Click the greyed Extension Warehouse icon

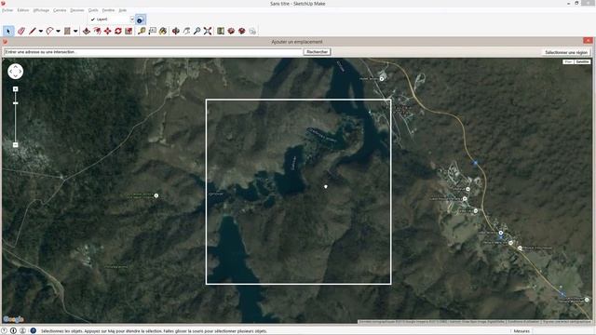point(252,31)
